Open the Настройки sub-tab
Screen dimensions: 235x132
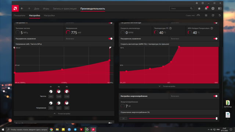pyautogui.click(x=49, y=15)
